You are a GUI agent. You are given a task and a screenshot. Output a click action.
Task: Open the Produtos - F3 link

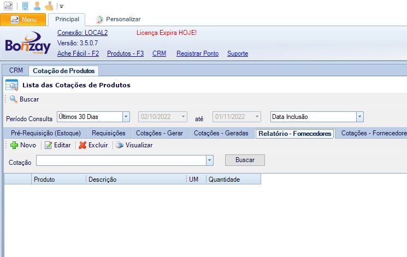tap(125, 53)
